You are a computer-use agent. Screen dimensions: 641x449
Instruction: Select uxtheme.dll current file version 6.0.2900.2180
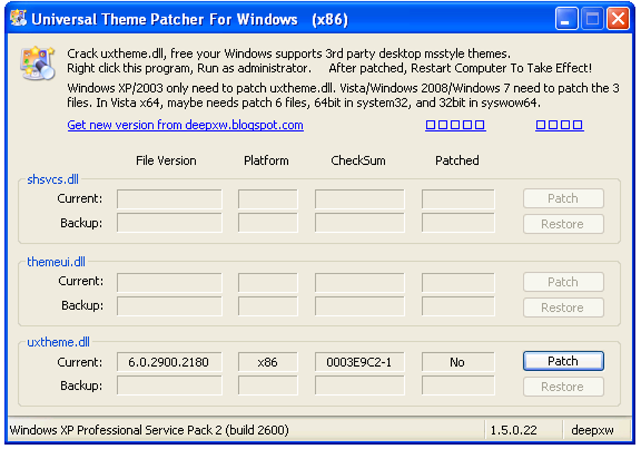point(169,362)
